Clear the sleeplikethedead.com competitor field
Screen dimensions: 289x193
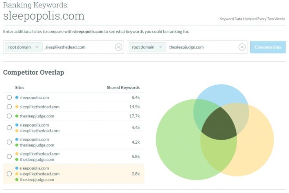pyautogui.click(x=119, y=47)
